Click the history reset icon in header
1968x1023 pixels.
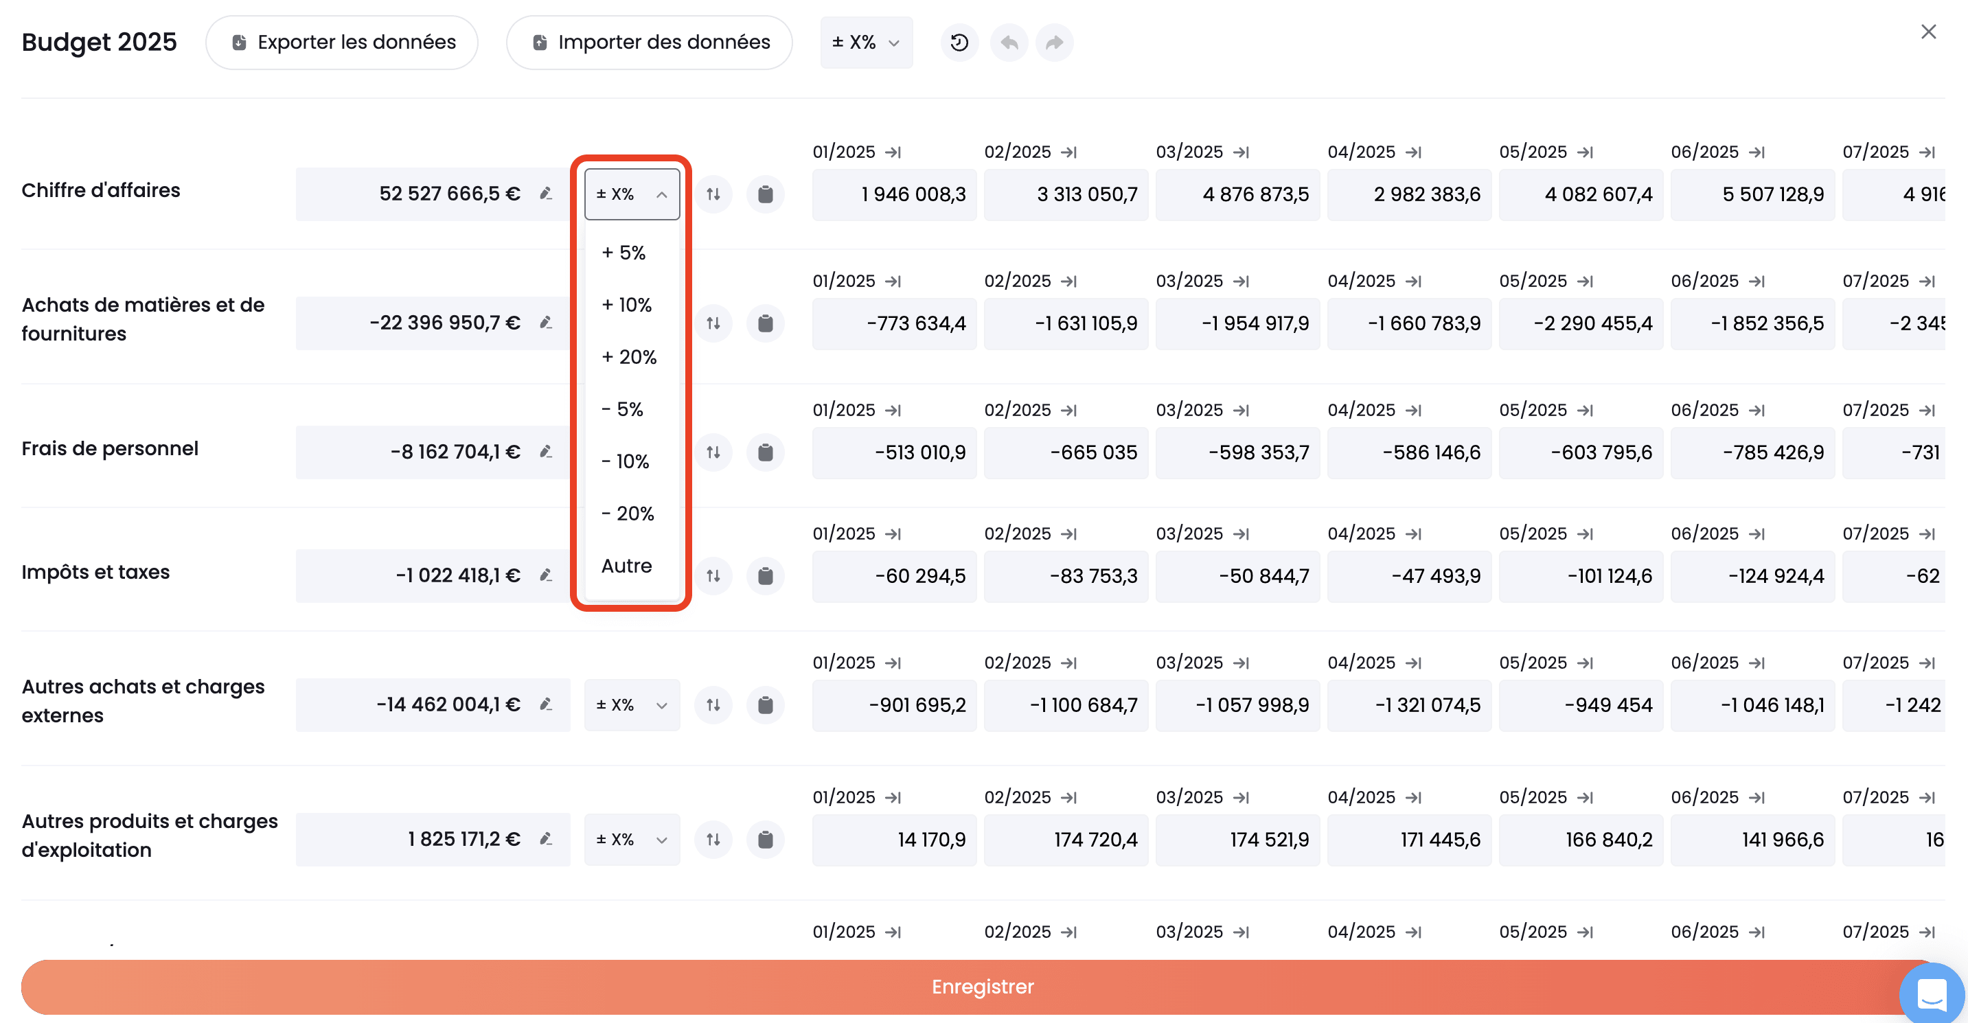(x=959, y=43)
